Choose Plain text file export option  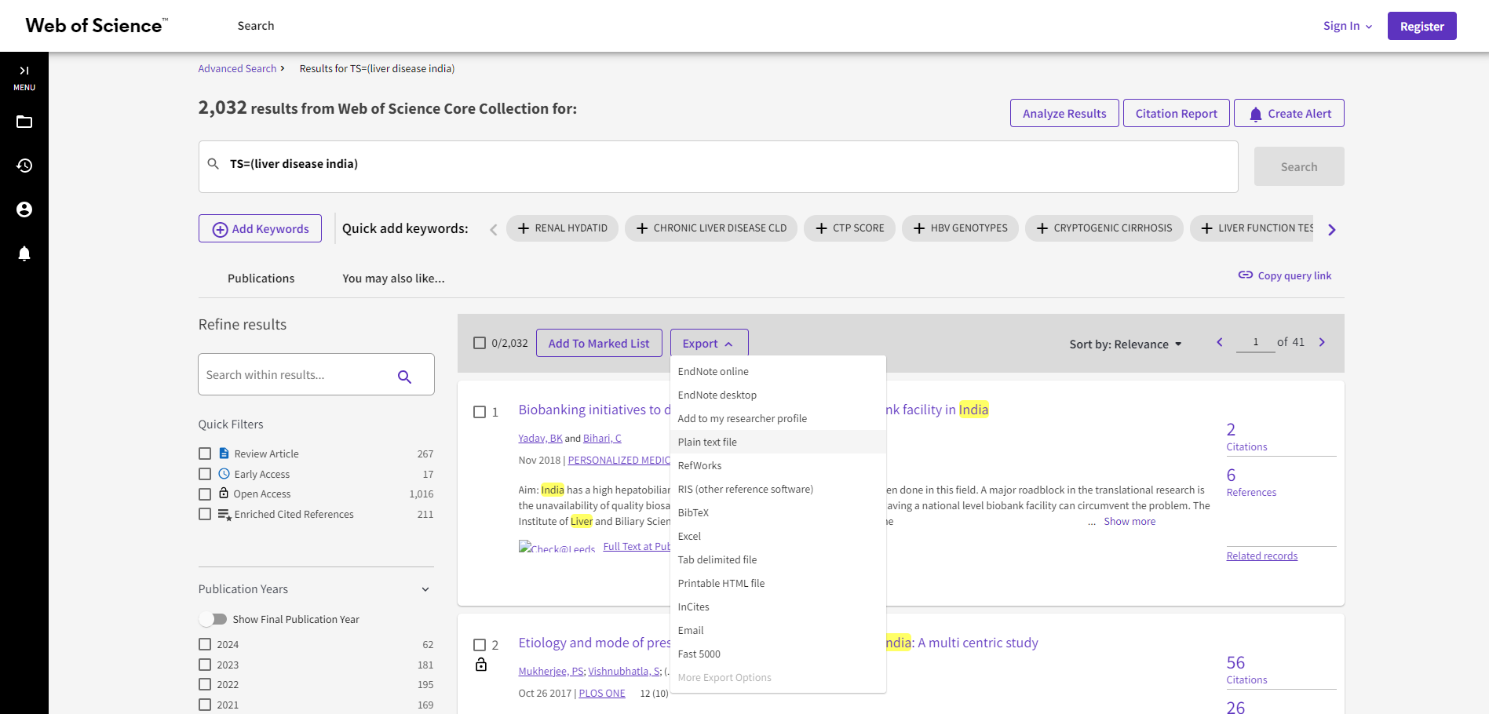707,443
